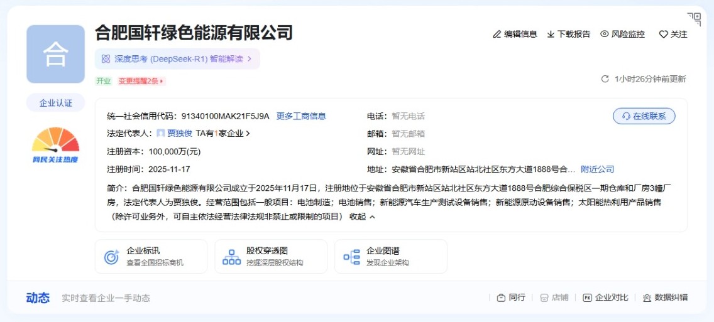Click the QR code corner icon

pyautogui.click(x=694, y=19)
